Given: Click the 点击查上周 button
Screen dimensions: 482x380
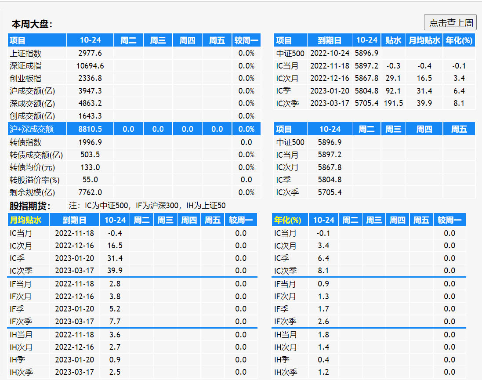Looking at the screenshot, I should click(x=450, y=22).
